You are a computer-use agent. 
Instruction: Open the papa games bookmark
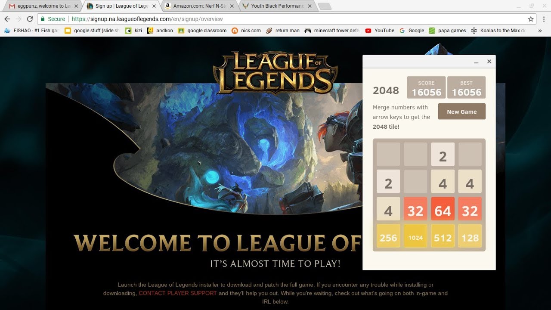coord(447,31)
